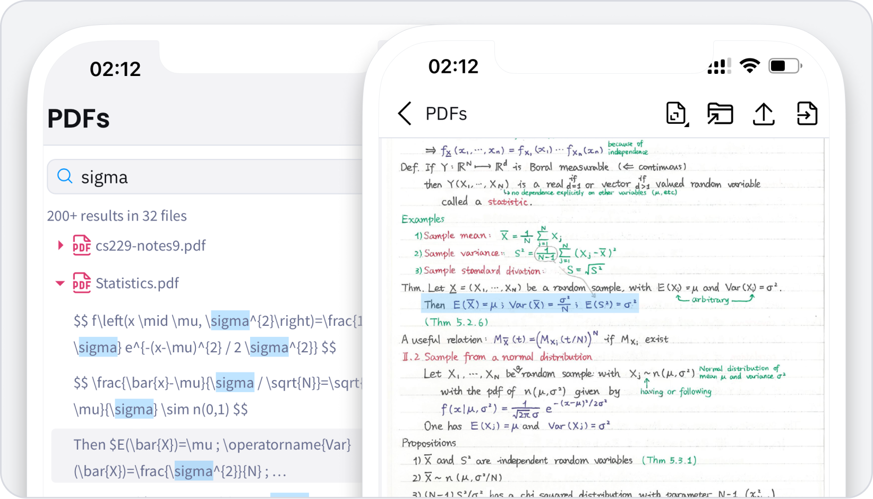Collapse the Statistics.pdf results

60,283
